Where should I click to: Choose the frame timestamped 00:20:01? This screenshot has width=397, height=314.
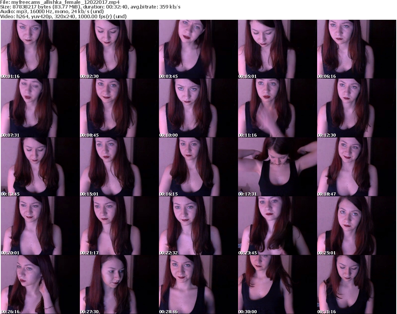(40, 226)
